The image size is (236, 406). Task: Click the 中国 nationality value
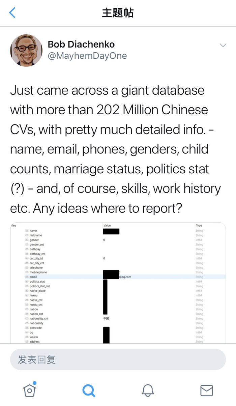pos(106,318)
